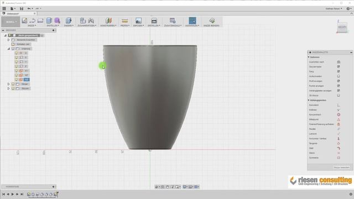
Task: Toggle the Punkte anzeigen checkbox
Action: [339, 86]
